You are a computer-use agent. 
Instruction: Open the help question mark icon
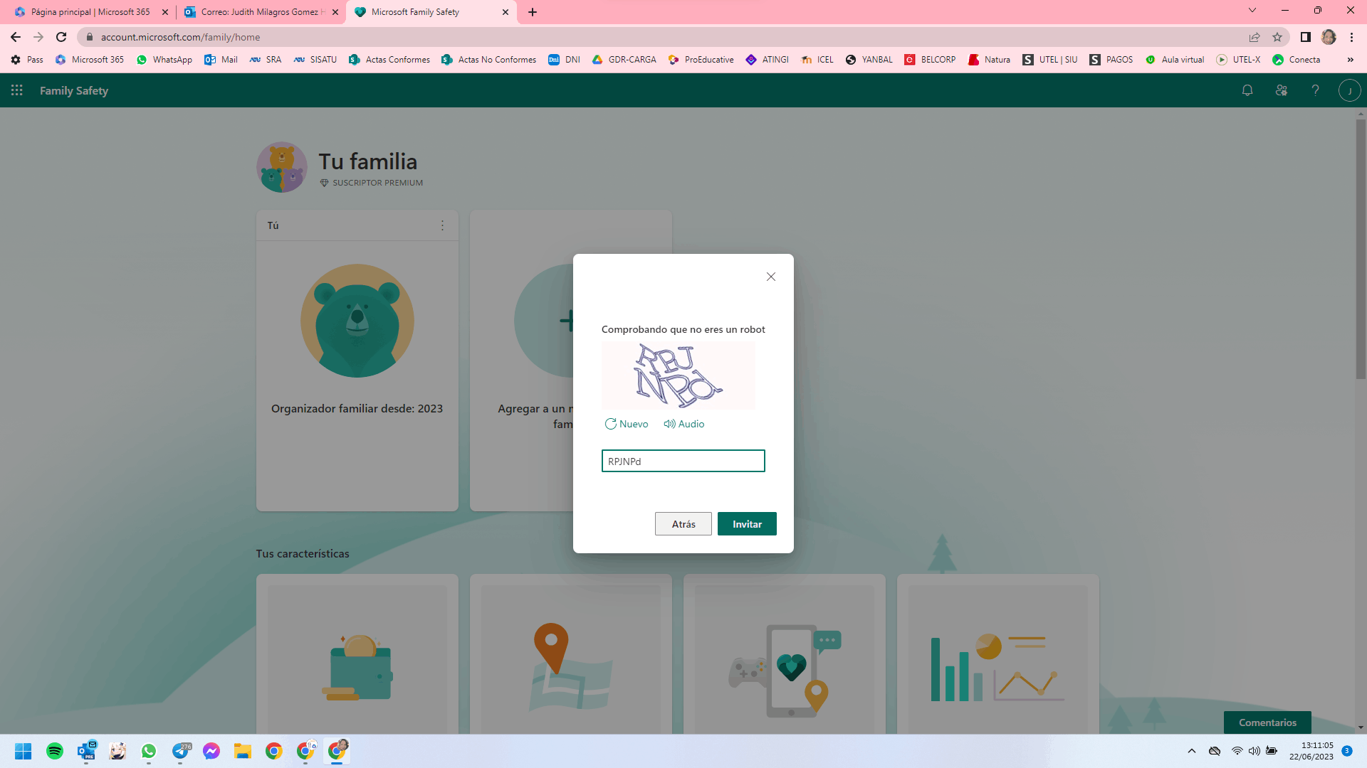1315,90
